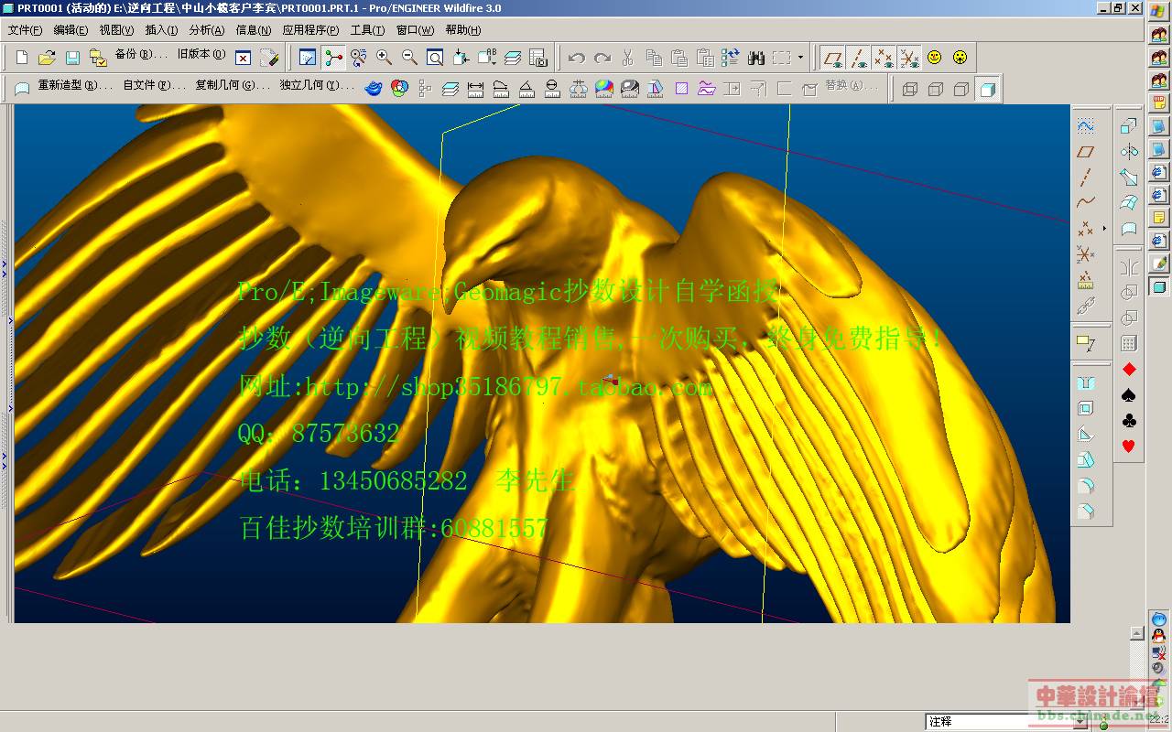Open the 注释 filter dropdown in status bar
The width and height of the screenshot is (1172, 732).
1080,722
